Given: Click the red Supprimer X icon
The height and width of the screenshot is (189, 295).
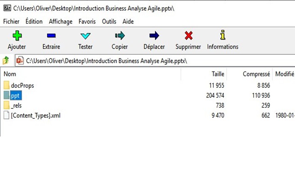Looking at the screenshot, I should (x=188, y=35).
